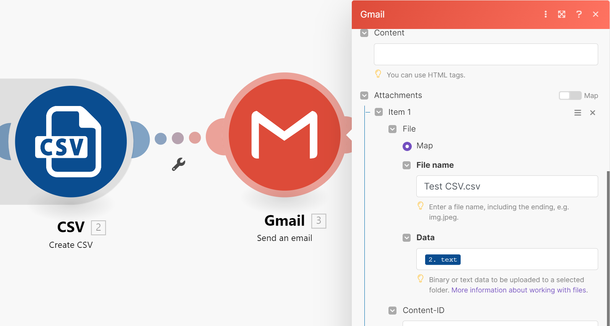Click the Data input field
Viewport: 610px width, 326px height.
pos(507,259)
